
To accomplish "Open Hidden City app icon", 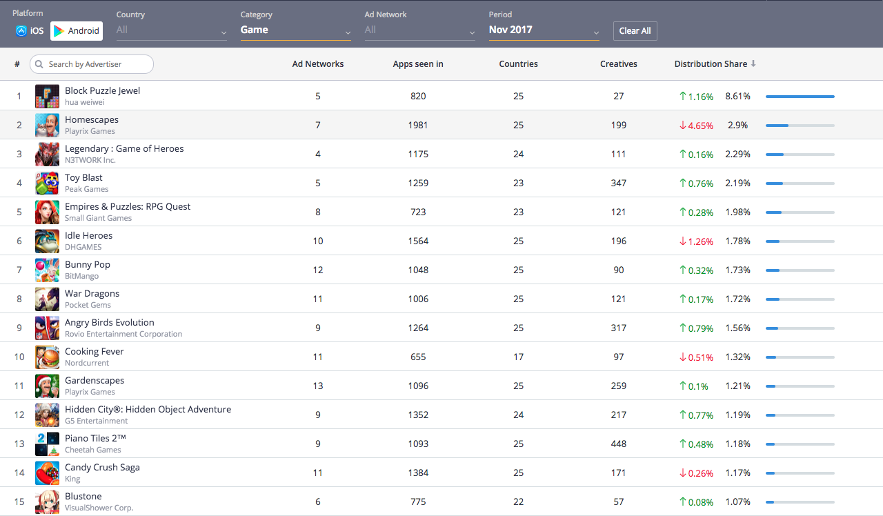I will click(x=47, y=415).
